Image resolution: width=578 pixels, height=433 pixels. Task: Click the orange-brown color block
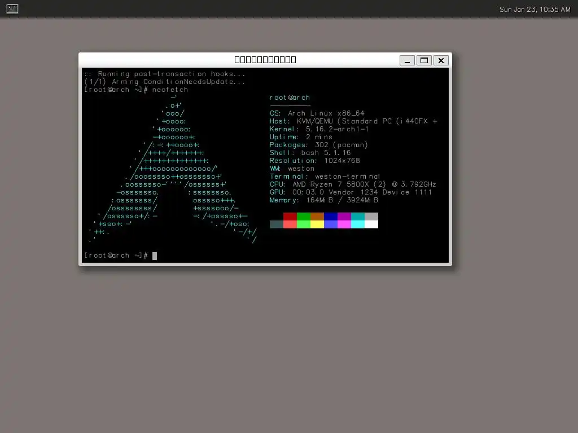pyautogui.click(x=317, y=216)
